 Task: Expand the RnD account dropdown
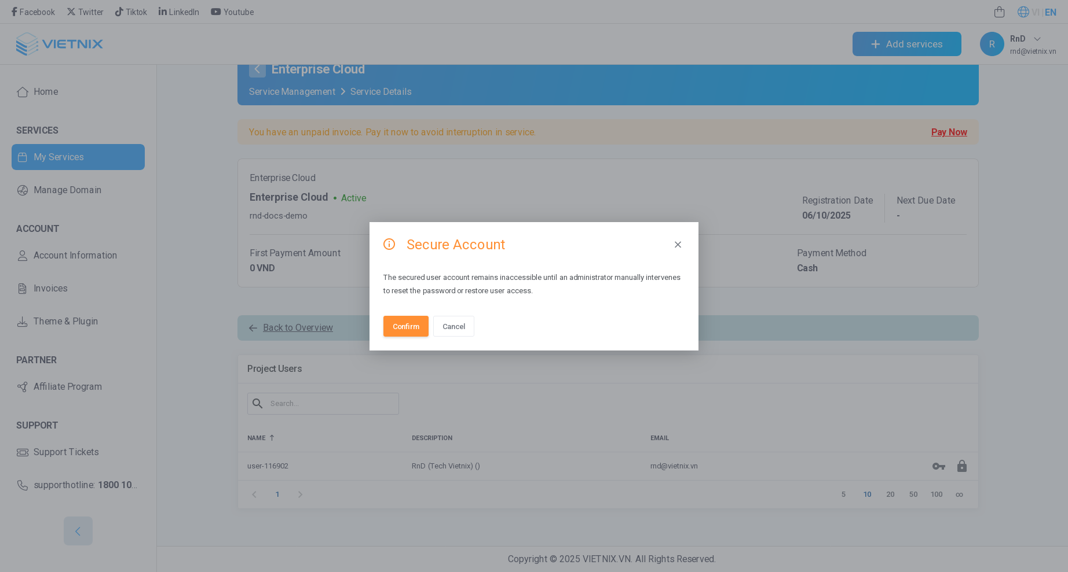(1037, 39)
